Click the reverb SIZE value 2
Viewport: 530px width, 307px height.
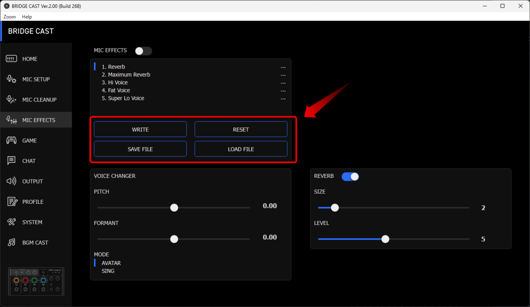pyautogui.click(x=483, y=208)
